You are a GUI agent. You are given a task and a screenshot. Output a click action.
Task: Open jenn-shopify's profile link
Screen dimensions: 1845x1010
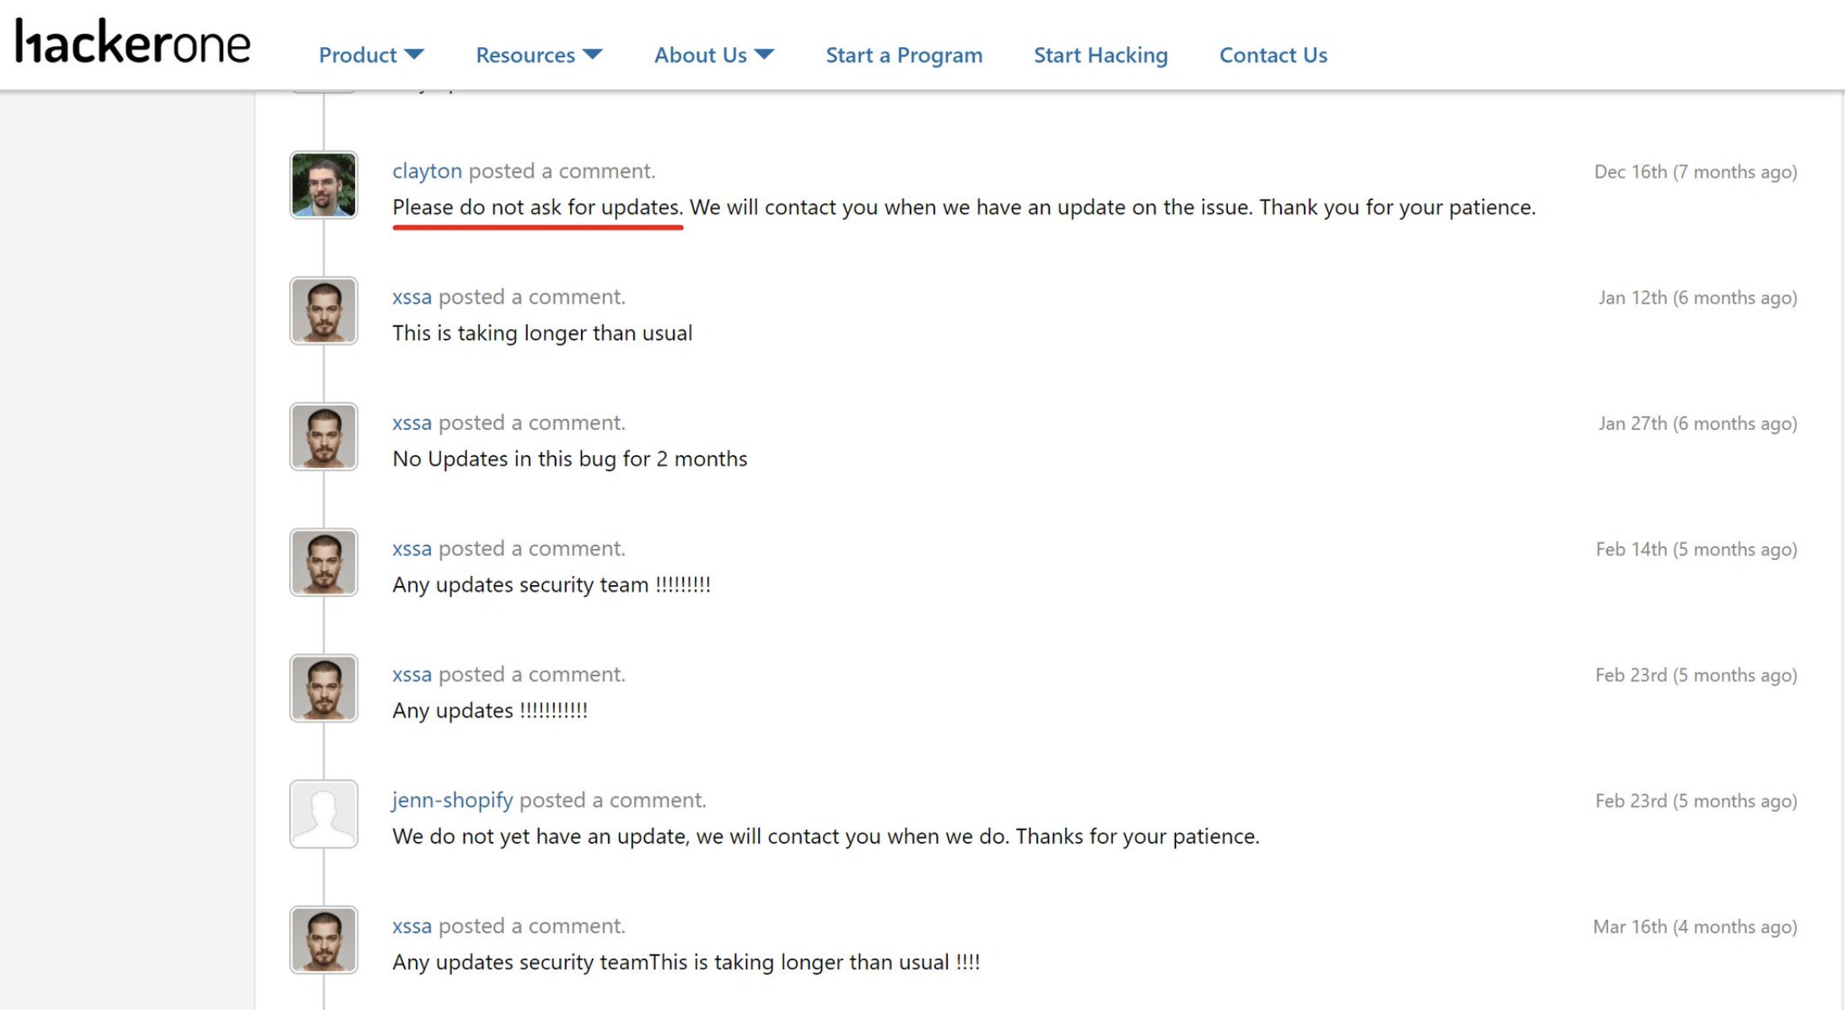pyautogui.click(x=452, y=799)
